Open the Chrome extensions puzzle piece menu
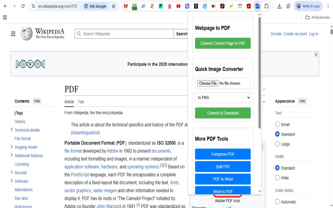Viewport: 333px width, 208px height. tap(266, 6)
